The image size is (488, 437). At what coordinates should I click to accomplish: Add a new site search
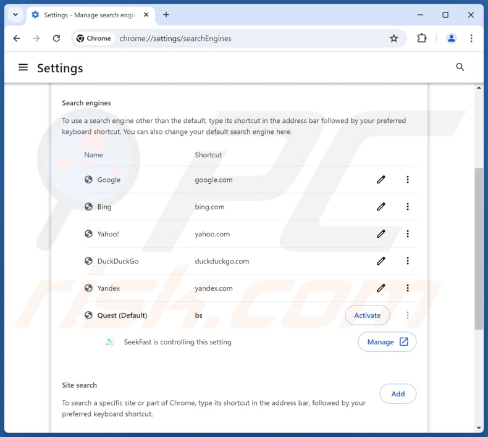pos(398,394)
